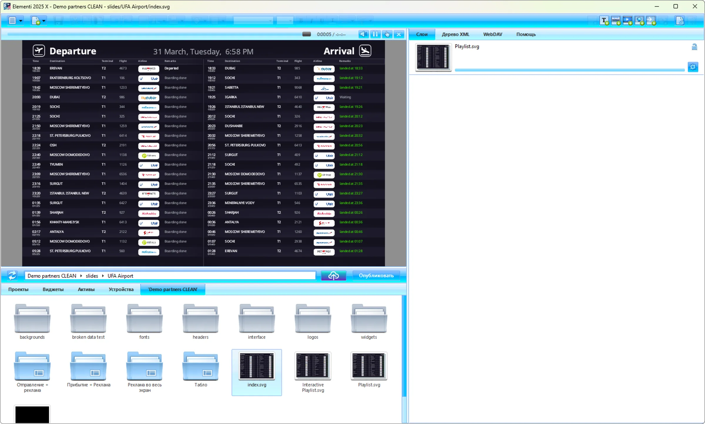Screen dimensions: 705x424
Task: Refresh the project browser view
Action: click(x=12, y=276)
